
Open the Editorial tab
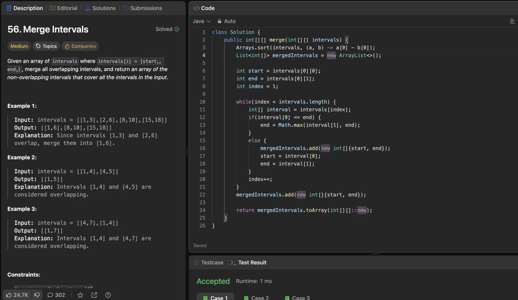point(63,8)
